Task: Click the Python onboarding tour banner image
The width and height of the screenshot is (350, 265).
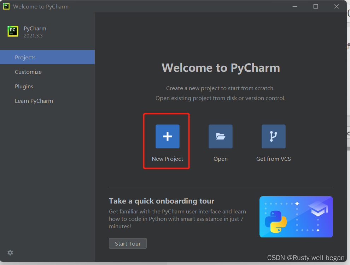Action: (296, 217)
